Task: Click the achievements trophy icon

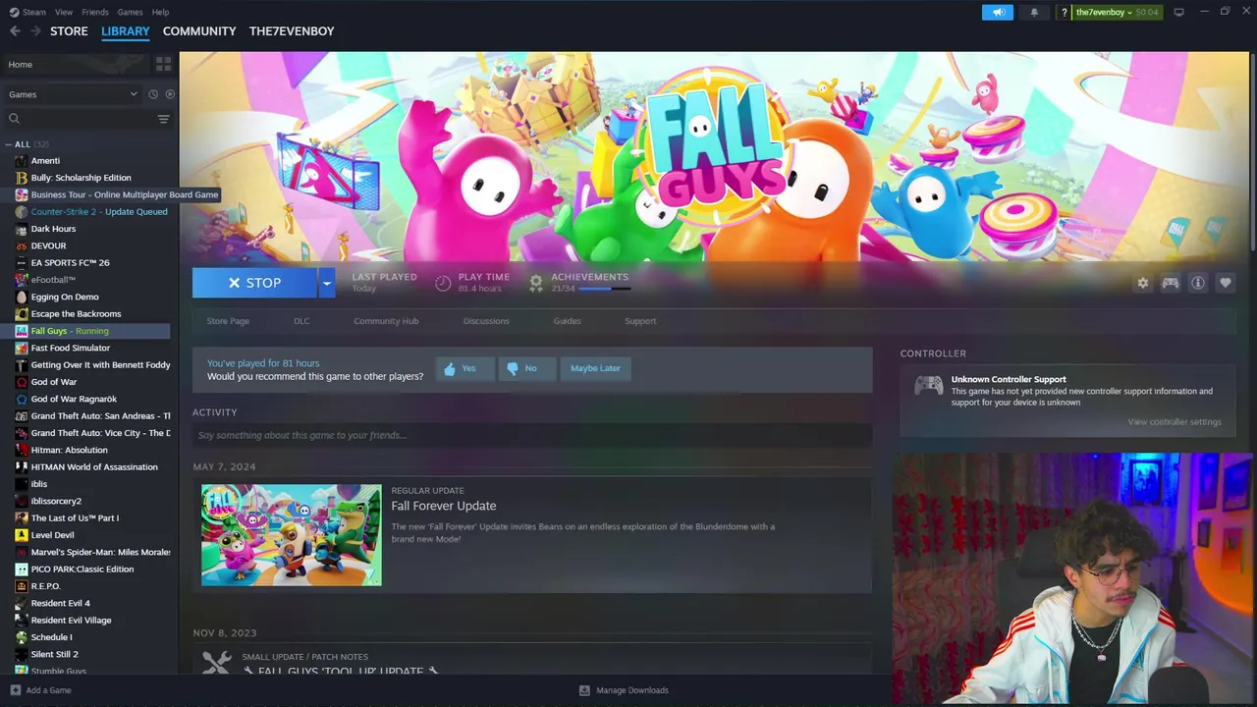Action: coord(536,283)
